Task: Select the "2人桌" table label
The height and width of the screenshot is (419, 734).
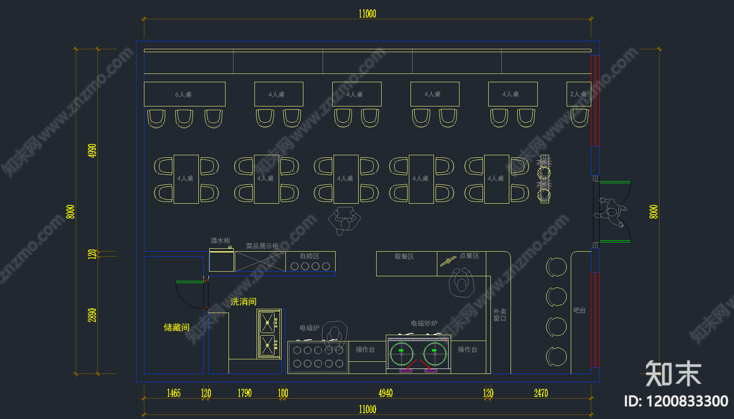Action: pos(578,94)
